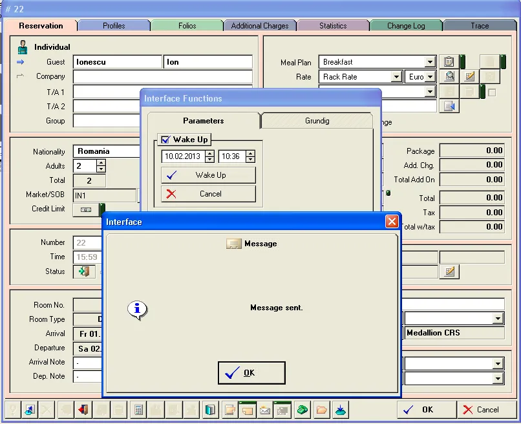Open the folder icon in bottom toolbar

click(x=321, y=410)
